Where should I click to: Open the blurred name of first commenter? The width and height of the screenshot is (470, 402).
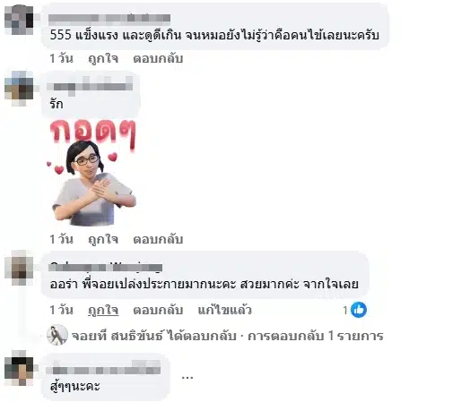[109, 18]
